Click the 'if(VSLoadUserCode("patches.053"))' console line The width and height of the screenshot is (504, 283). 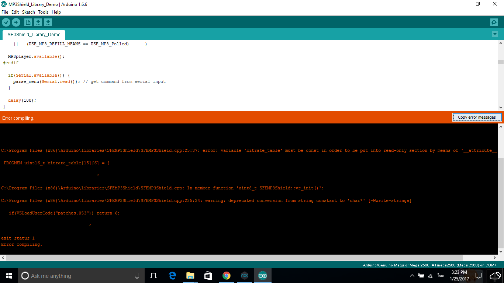click(65, 213)
